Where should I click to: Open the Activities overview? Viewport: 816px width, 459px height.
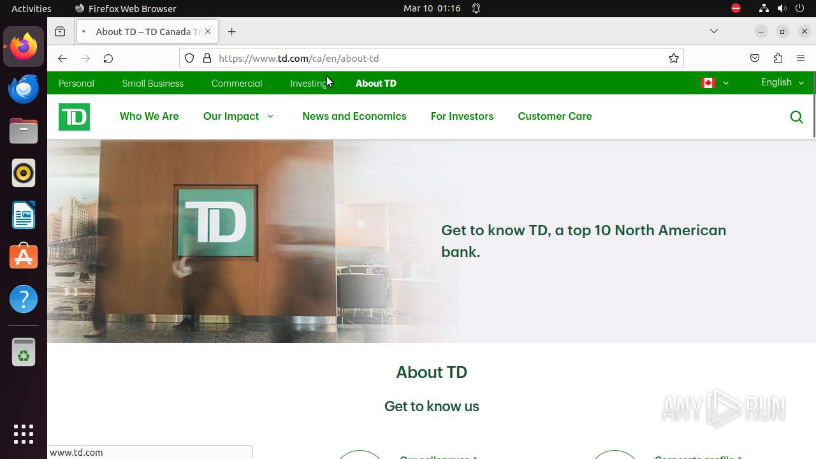(31, 8)
